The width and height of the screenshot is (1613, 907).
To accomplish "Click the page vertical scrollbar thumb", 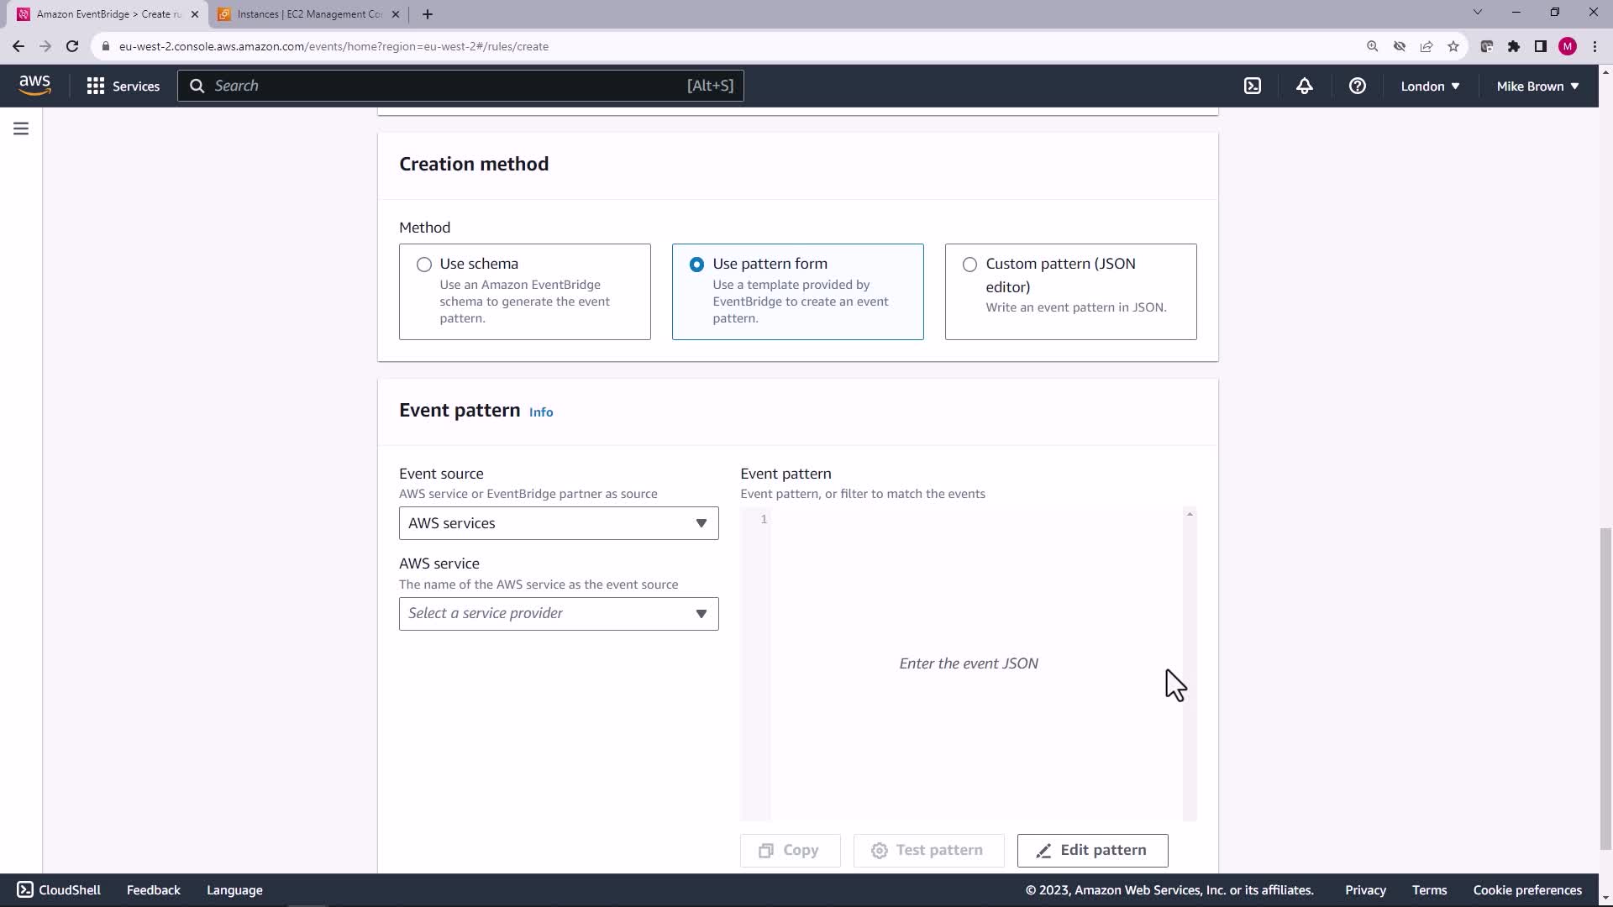I will click(1605, 689).
